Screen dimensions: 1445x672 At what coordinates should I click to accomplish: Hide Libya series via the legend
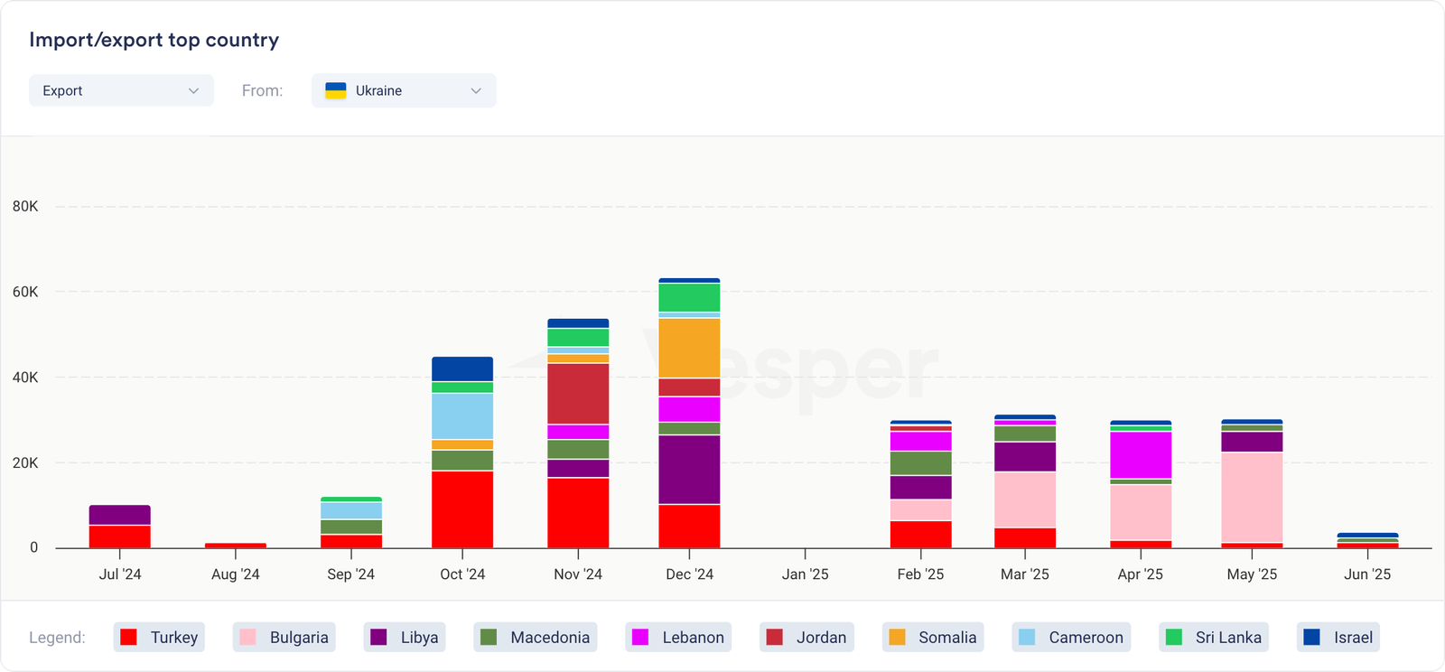pos(405,637)
